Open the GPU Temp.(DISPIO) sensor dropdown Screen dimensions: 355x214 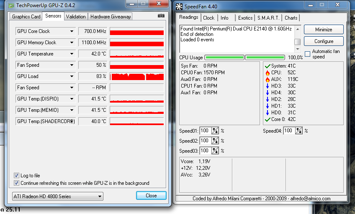click(x=72, y=99)
